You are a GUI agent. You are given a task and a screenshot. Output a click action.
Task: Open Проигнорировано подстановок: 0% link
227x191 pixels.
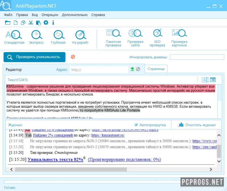click(x=124, y=160)
